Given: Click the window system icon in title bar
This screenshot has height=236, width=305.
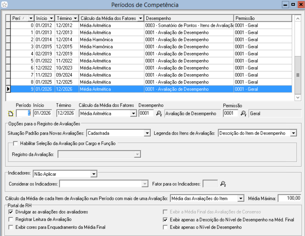Looking at the screenshot, I should tap(4, 5).
